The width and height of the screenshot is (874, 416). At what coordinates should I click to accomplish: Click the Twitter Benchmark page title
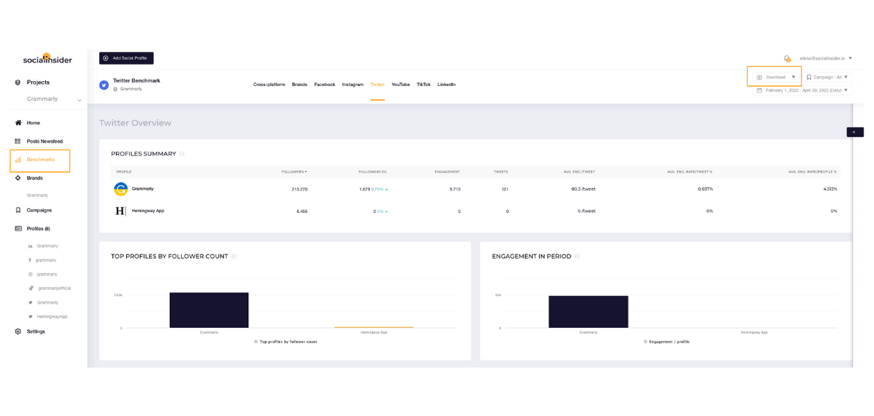point(137,80)
